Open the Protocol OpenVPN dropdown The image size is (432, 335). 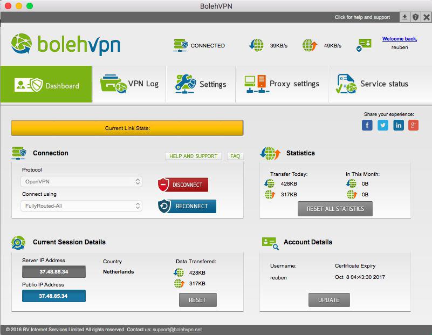coord(81,182)
